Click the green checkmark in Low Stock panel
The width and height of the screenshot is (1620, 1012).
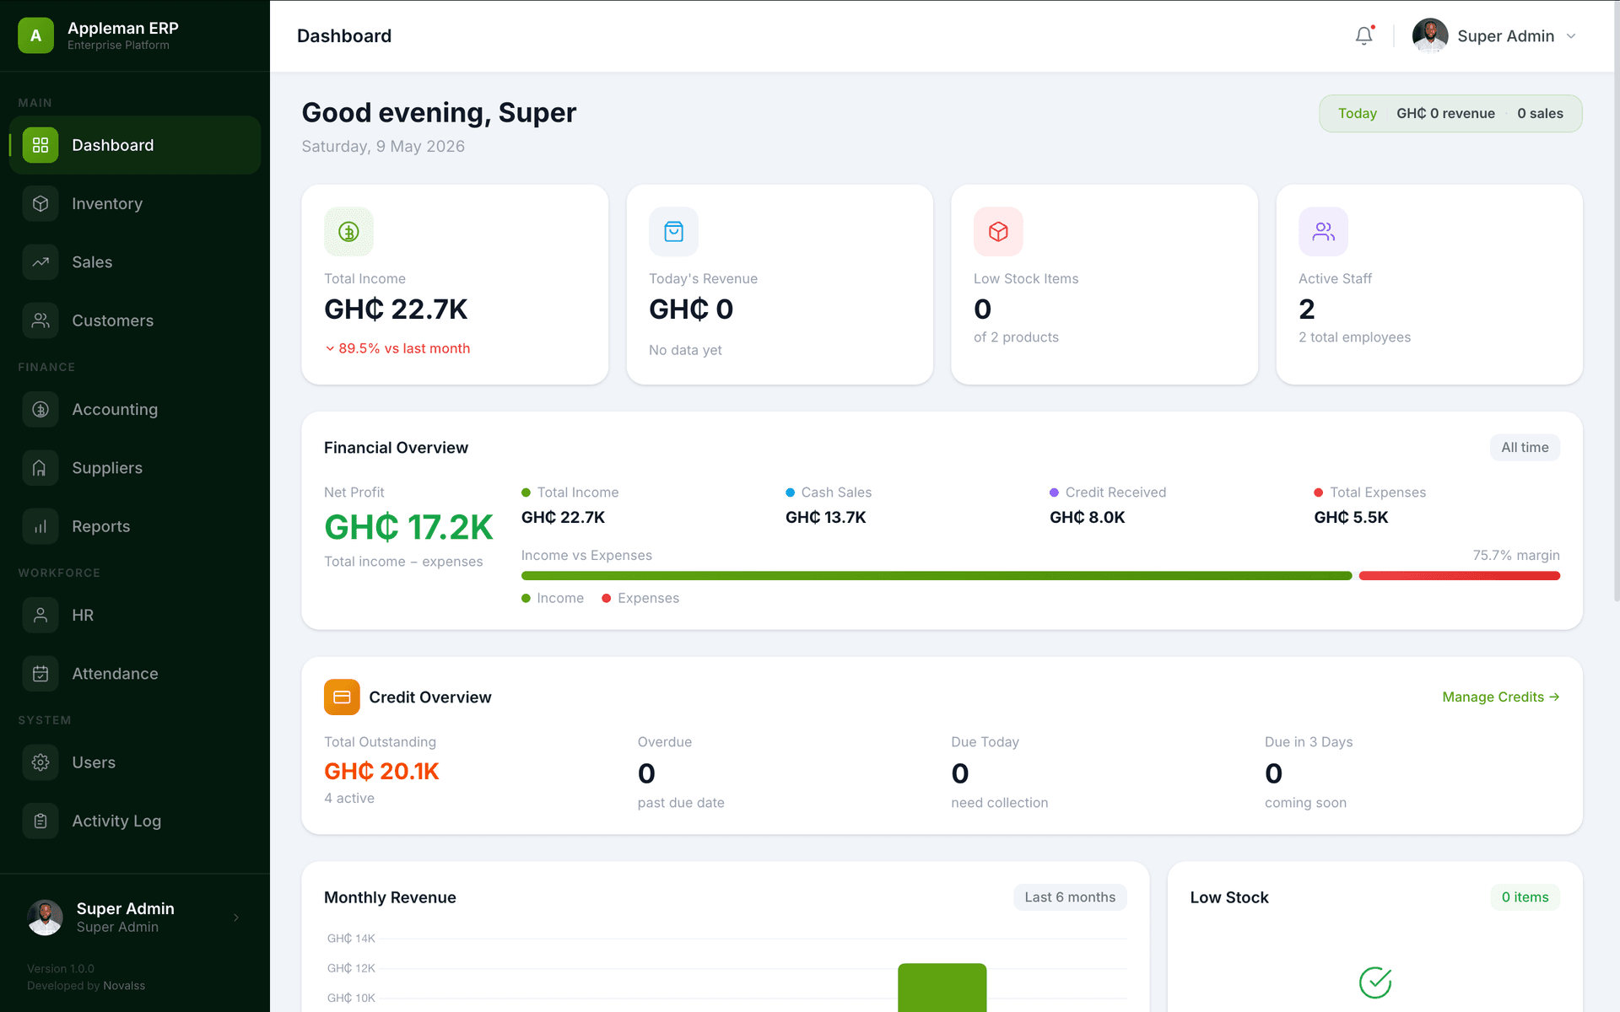tap(1375, 982)
